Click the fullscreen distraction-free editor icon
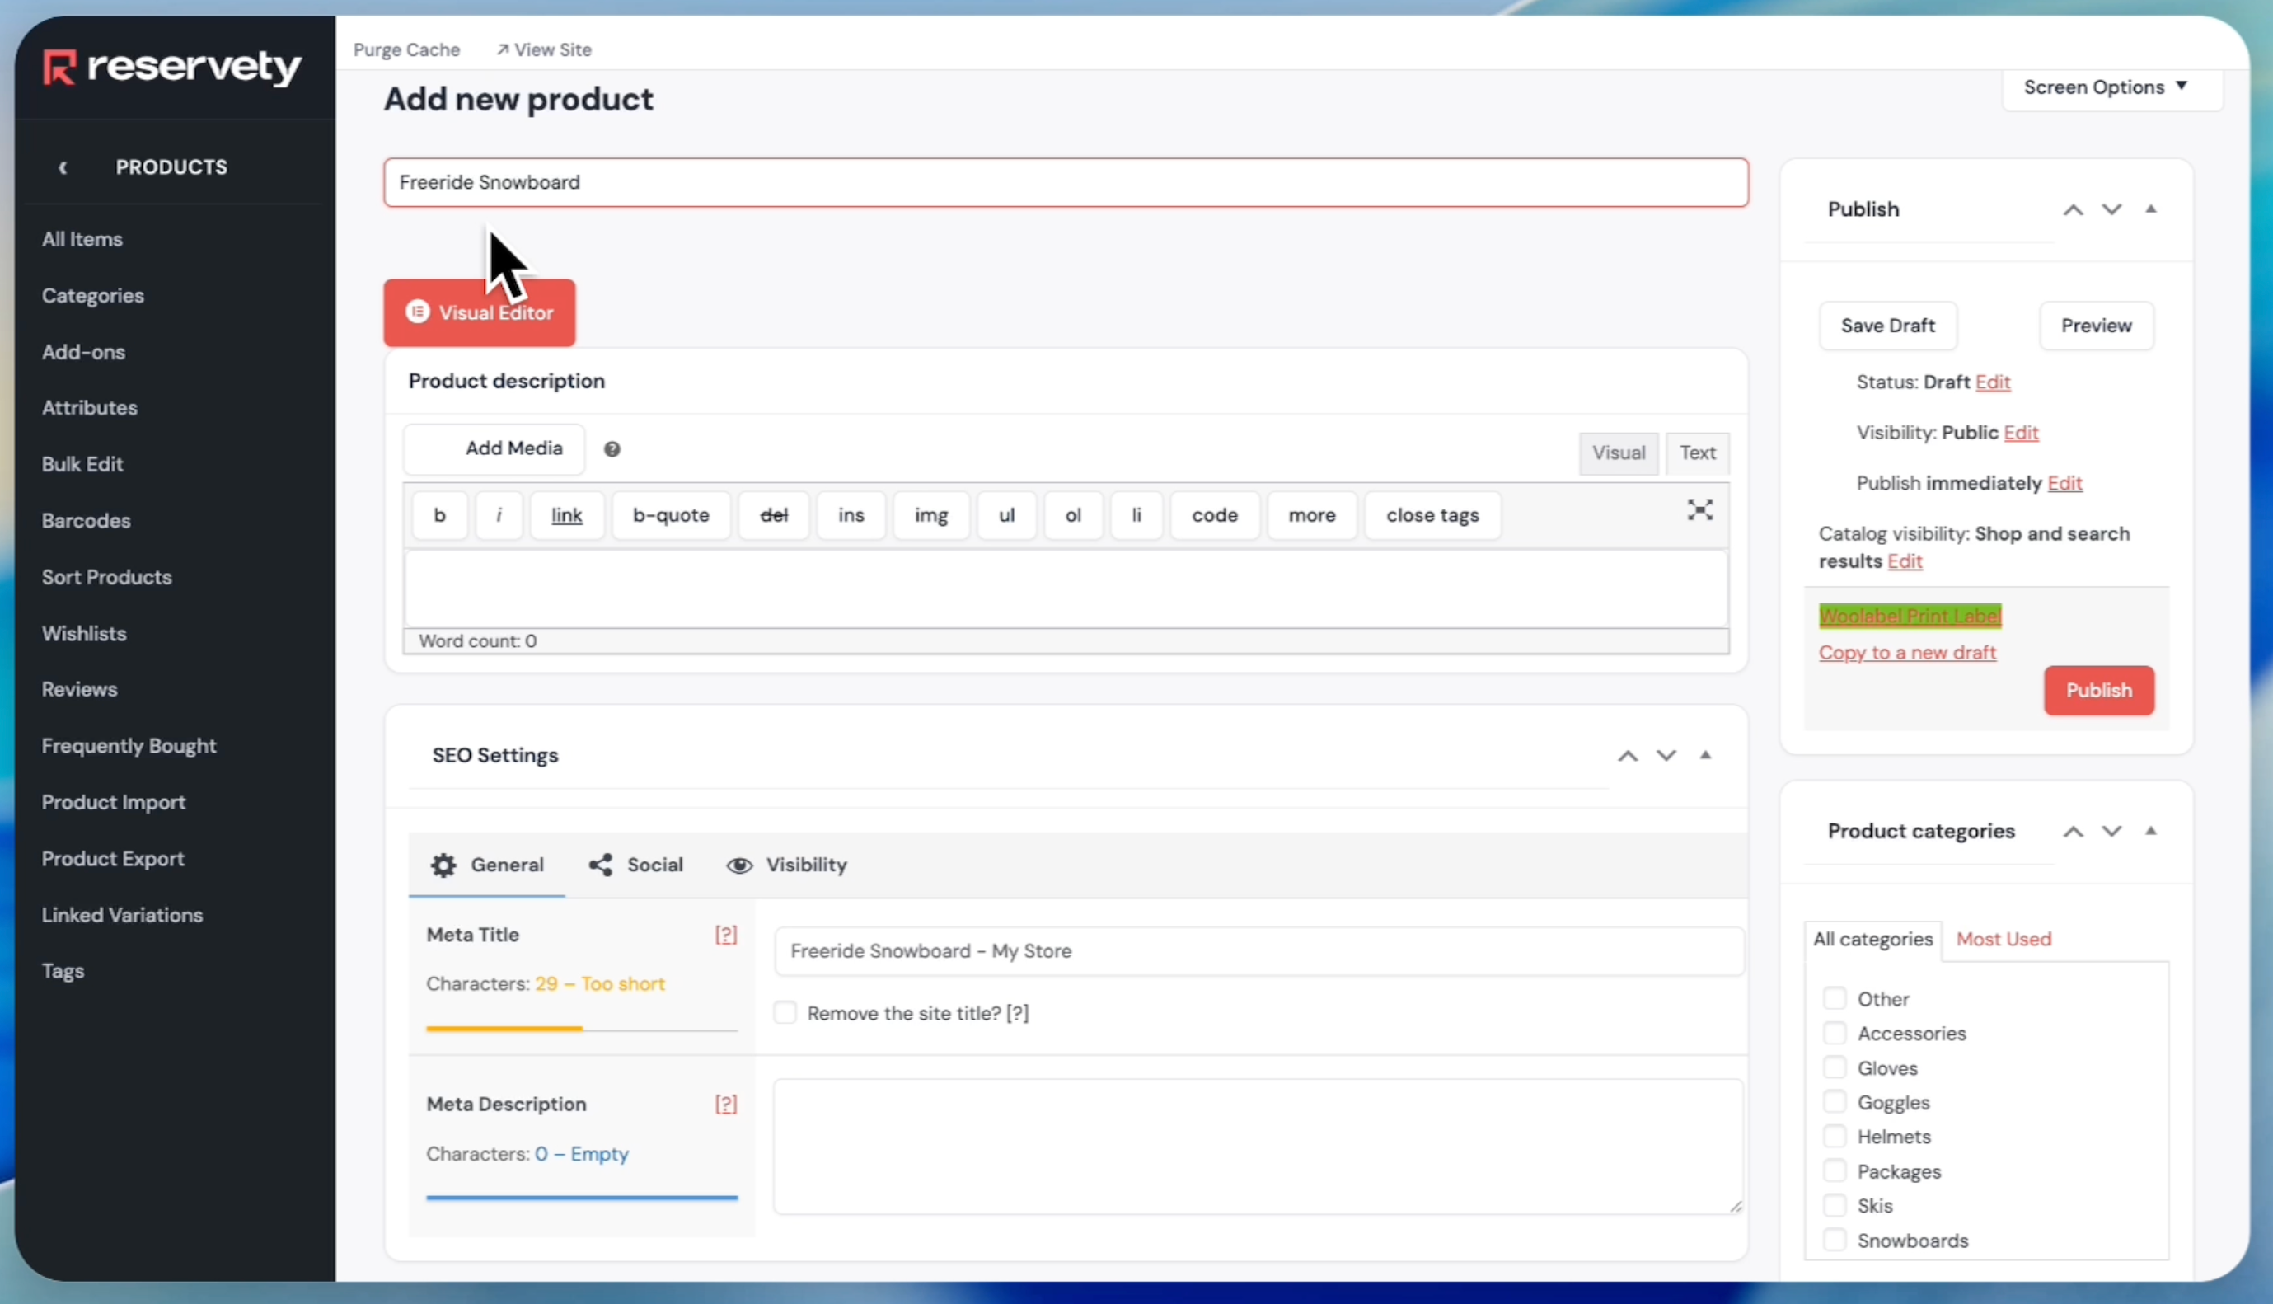Screen dimensions: 2273x1304 [1699, 510]
